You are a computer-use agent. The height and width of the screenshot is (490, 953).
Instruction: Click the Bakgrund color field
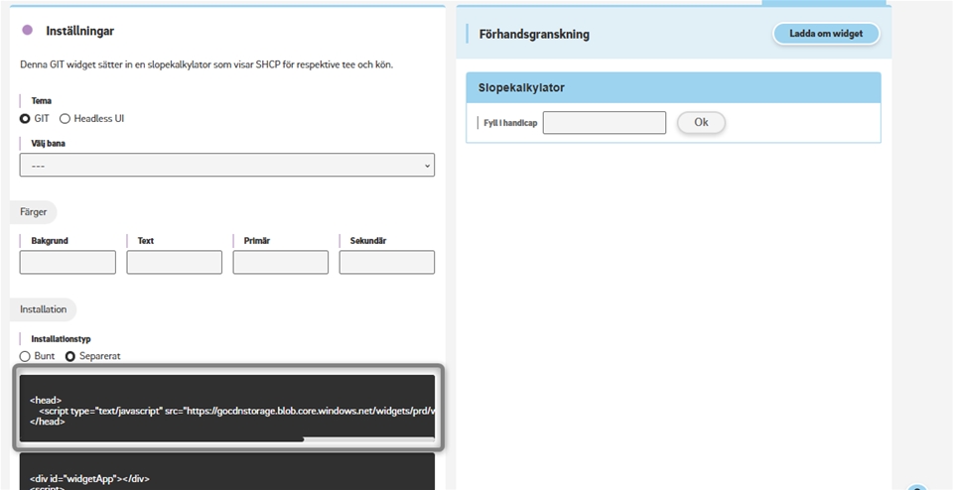coord(68,262)
